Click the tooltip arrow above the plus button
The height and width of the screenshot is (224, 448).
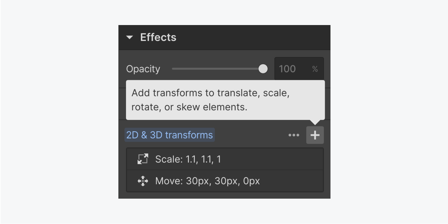[315, 122]
